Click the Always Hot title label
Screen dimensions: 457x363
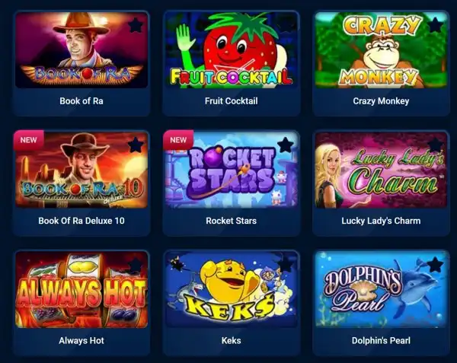[81, 341]
